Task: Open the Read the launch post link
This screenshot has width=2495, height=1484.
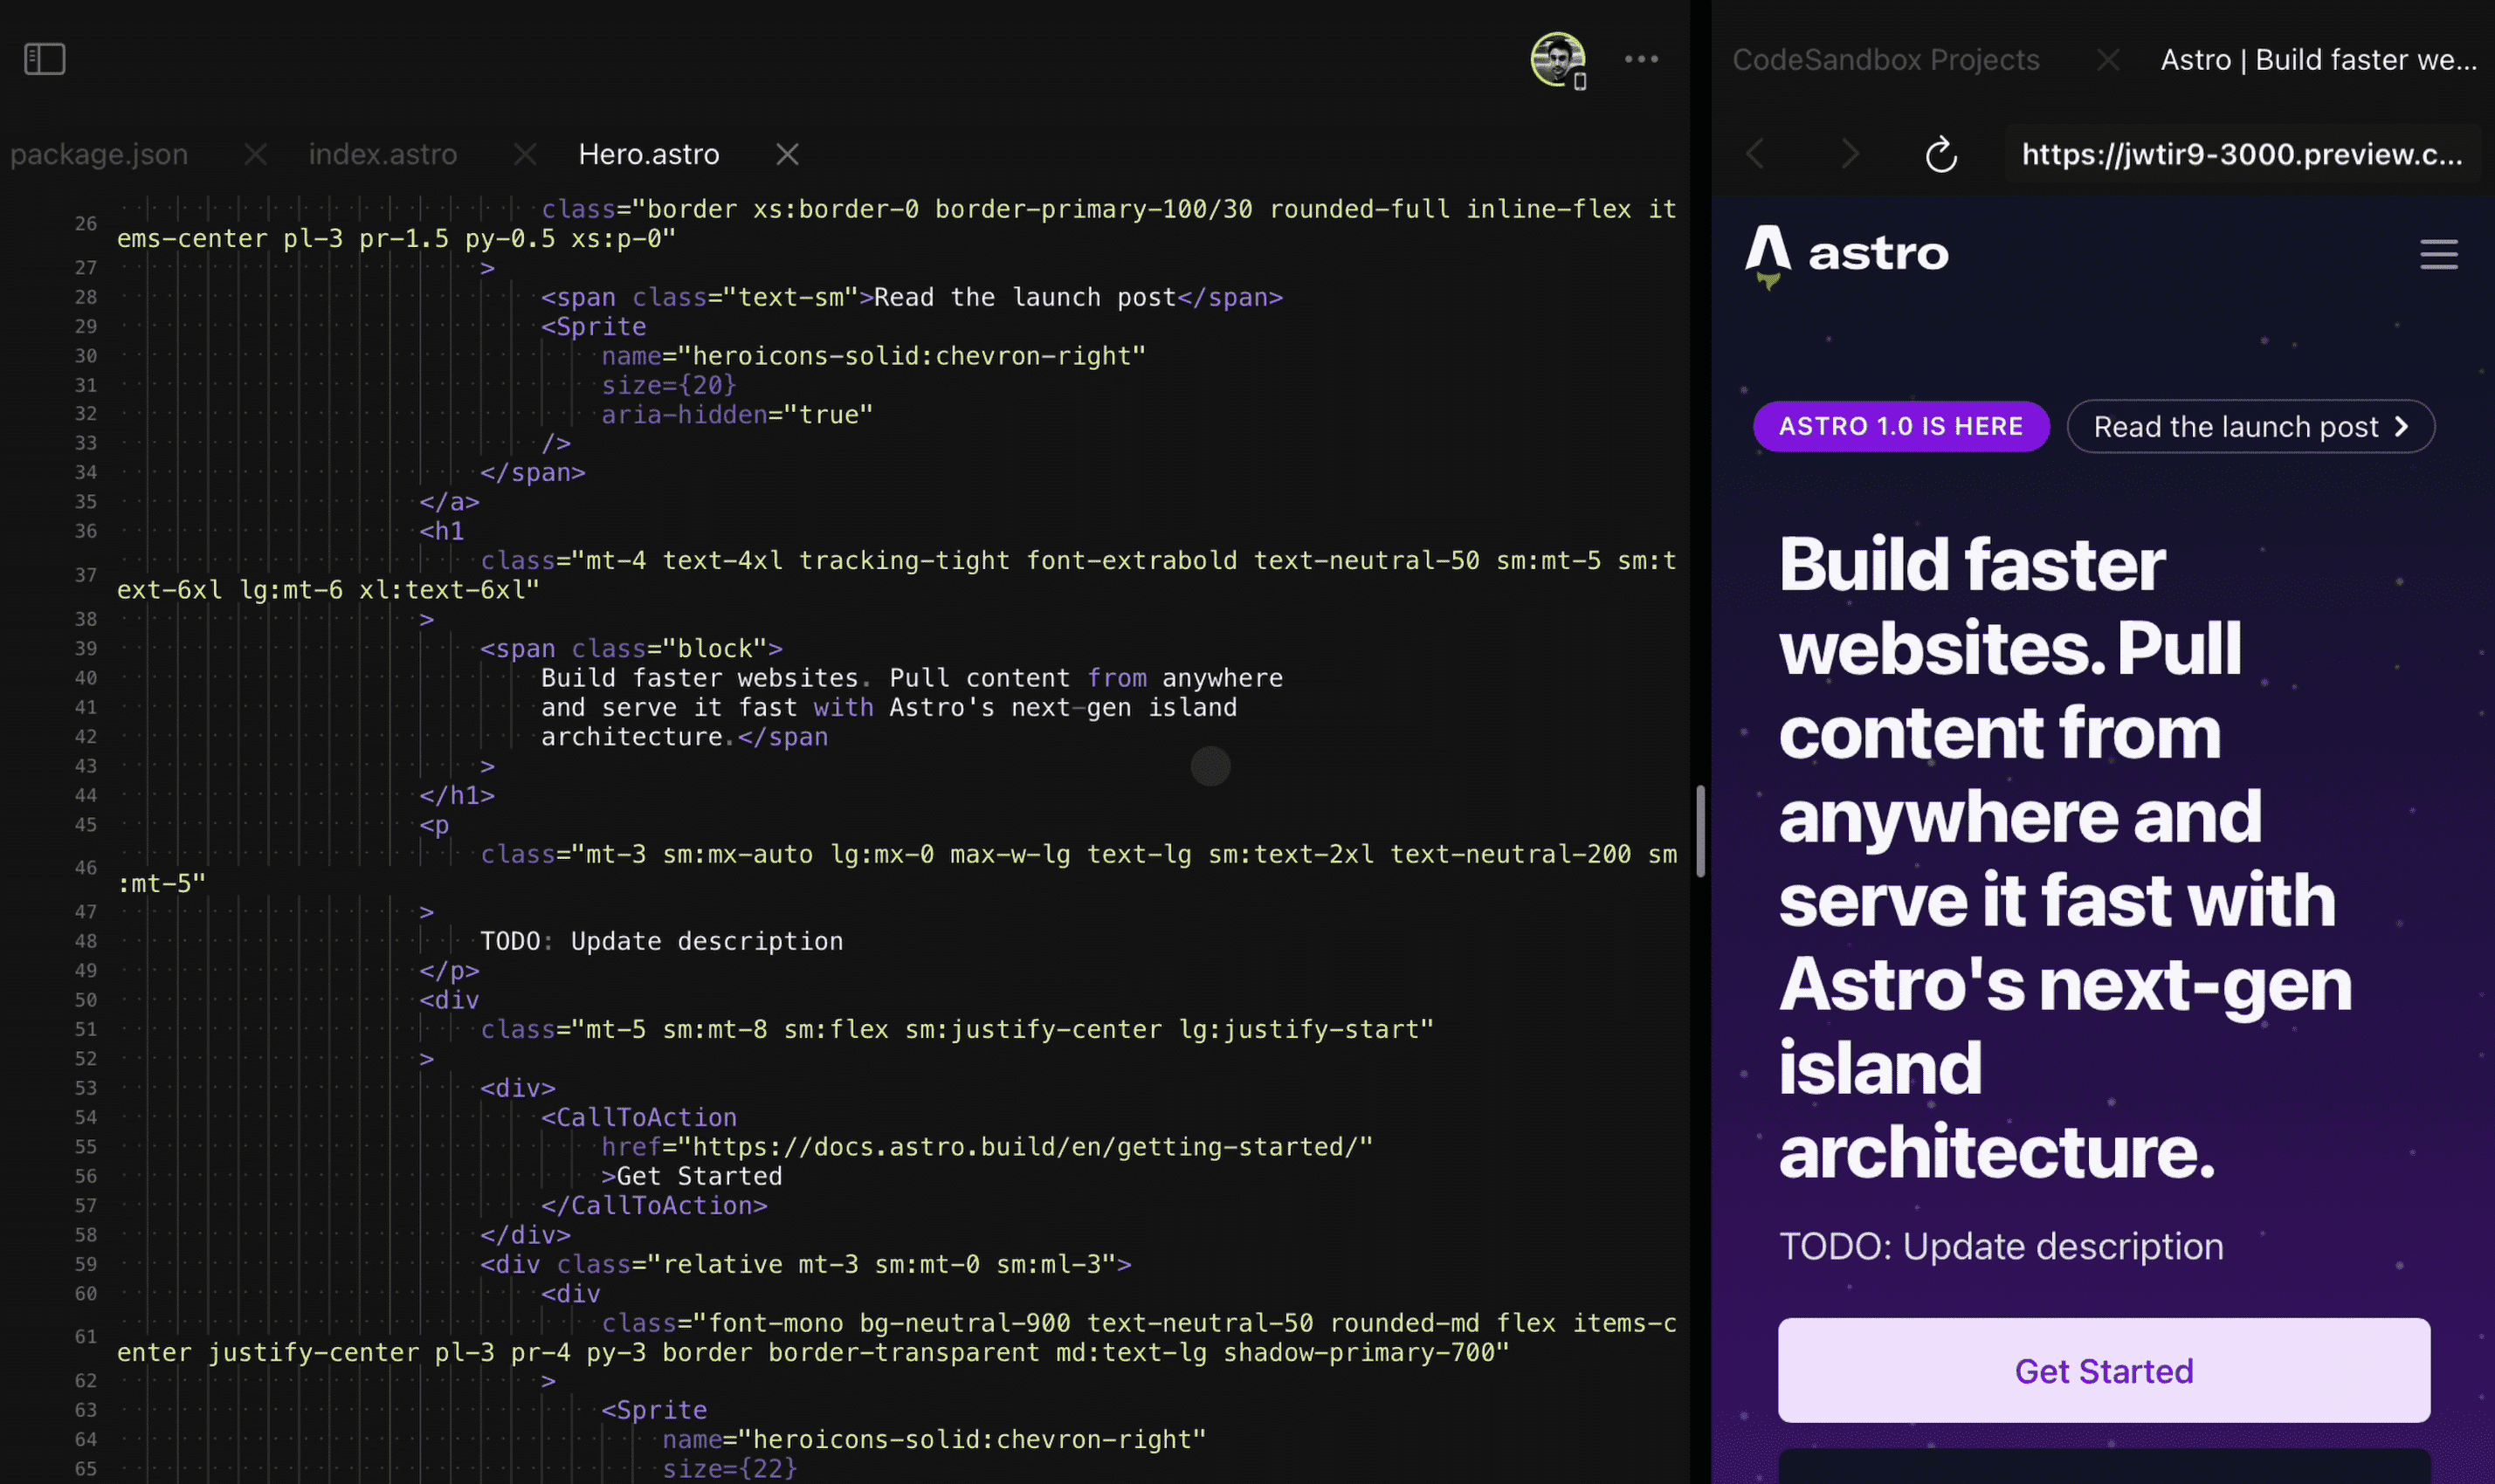Action: point(2250,427)
